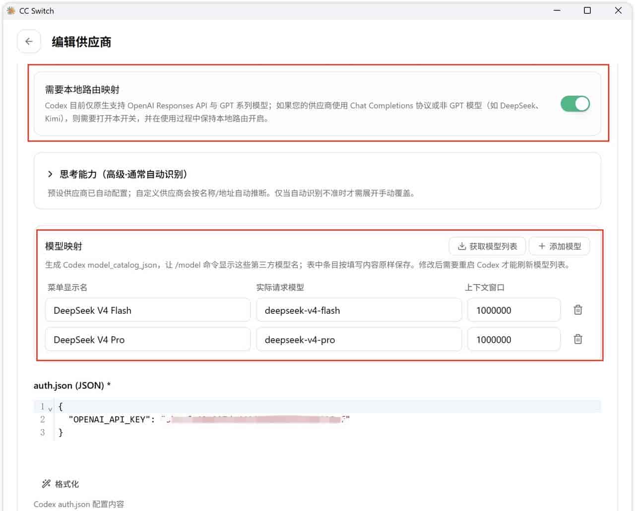Click the CC Switch app icon in title bar
The height and width of the screenshot is (511, 635).
coord(11,10)
